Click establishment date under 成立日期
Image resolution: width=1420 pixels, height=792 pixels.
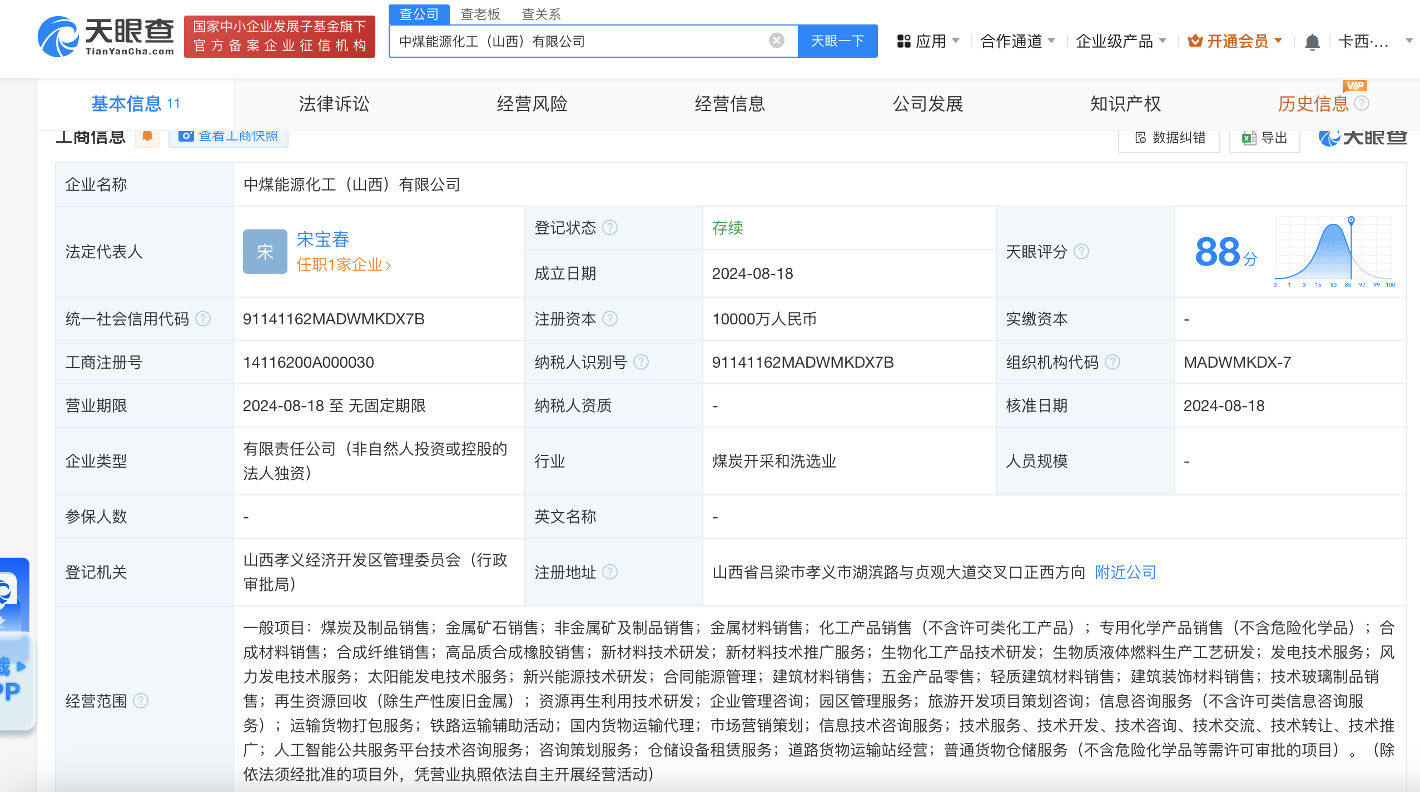[x=752, y=273]
